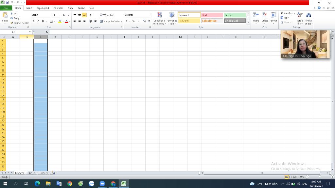
Task: Click Increase Decimal icon
Action: click(x=144, y=21)
